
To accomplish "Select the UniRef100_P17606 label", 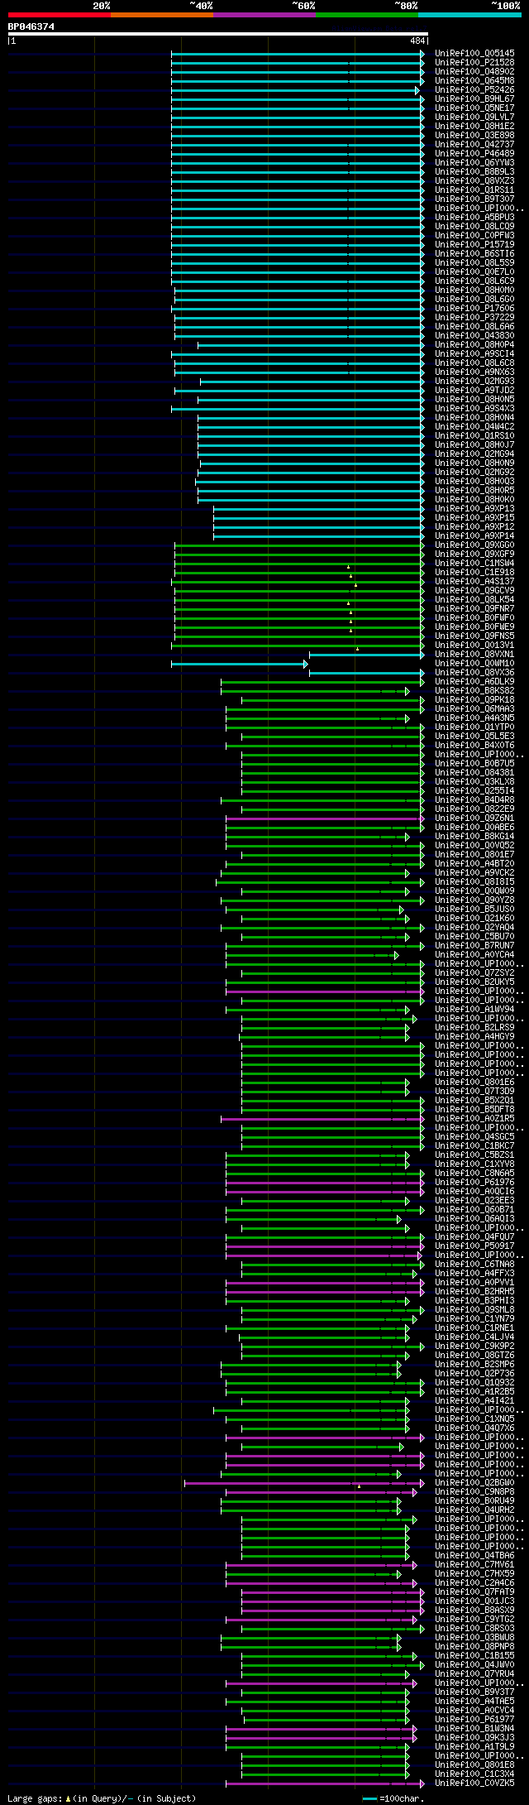I will (474, 309).
